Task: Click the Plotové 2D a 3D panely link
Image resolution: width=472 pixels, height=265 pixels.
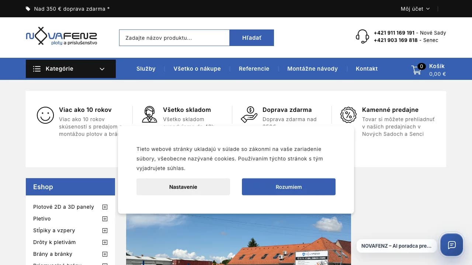Action: [63, 207]
